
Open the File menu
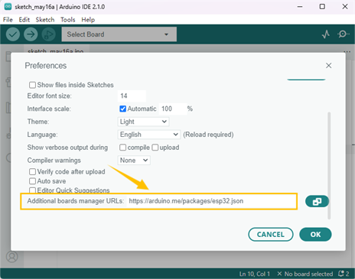coord(8,20)
